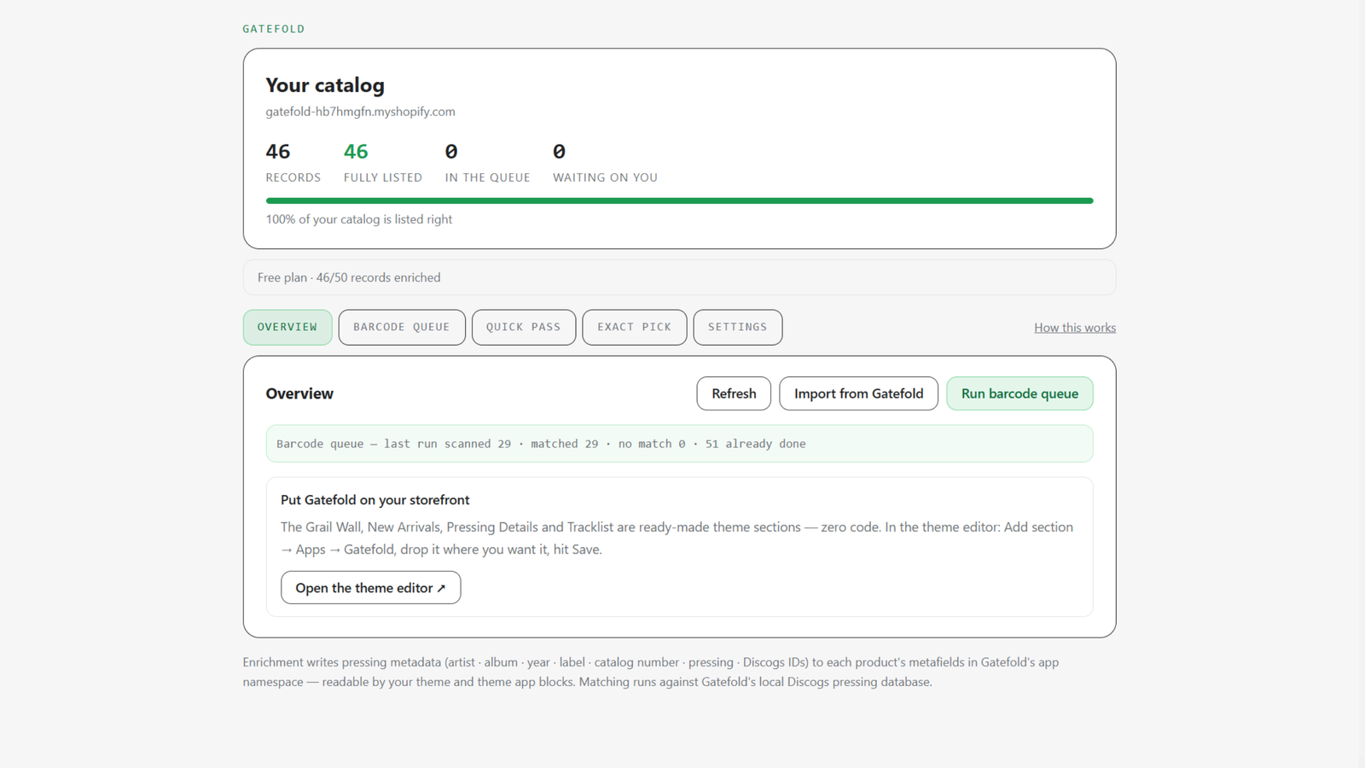Click the Overview section heading

(299, 393)
